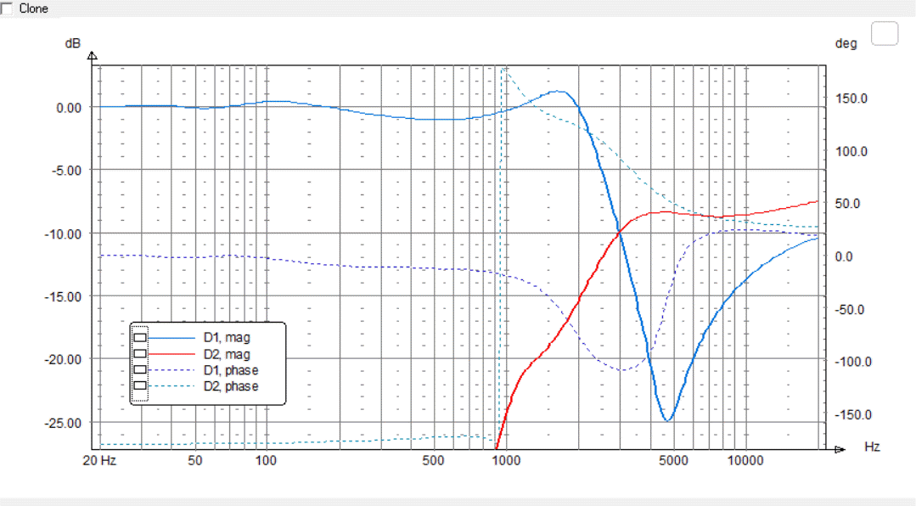Viewport: 916px width, 506px height.
Task: Click the 50 frequency axis label
Action: (x=194, y=460)
